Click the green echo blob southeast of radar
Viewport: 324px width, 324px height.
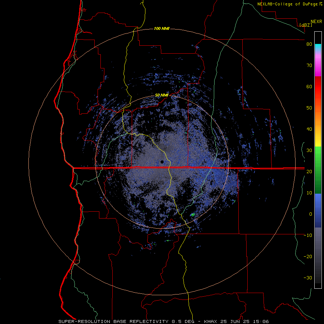(193, 215)
